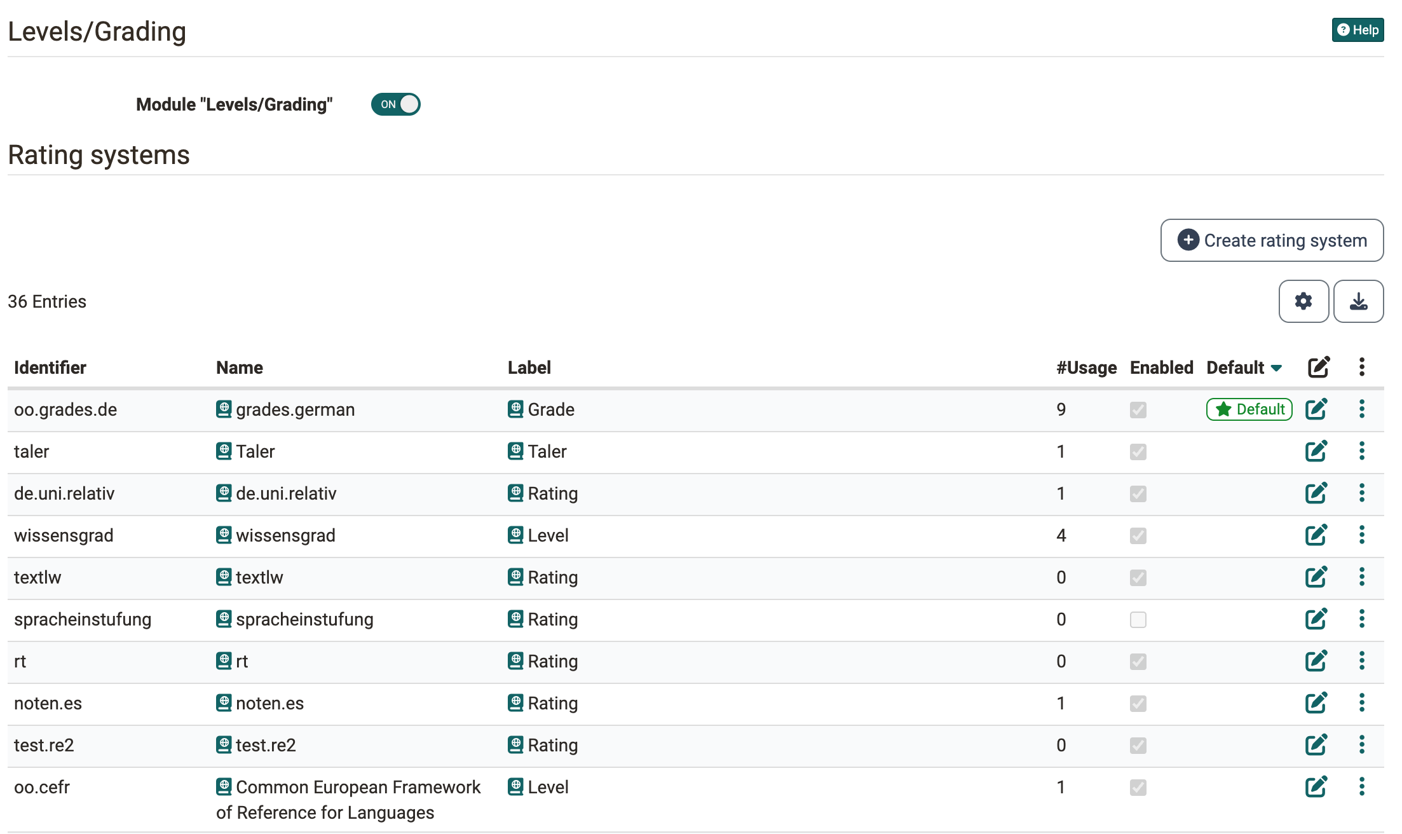
Task: Edit the oo.cefr rating system
Action: 1316,787
